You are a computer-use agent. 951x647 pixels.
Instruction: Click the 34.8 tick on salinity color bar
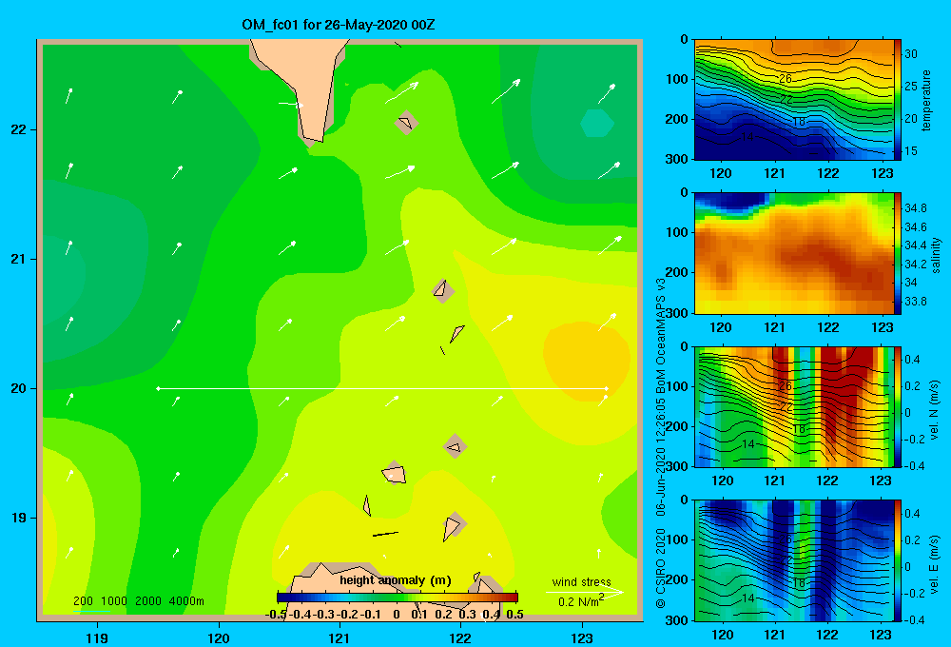915,208
